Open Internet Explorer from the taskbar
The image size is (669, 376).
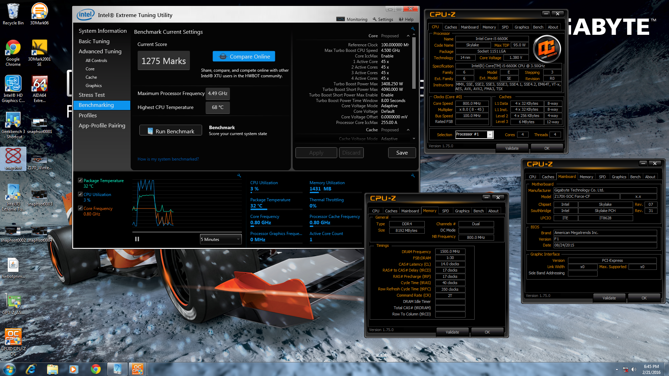point(31,369)
